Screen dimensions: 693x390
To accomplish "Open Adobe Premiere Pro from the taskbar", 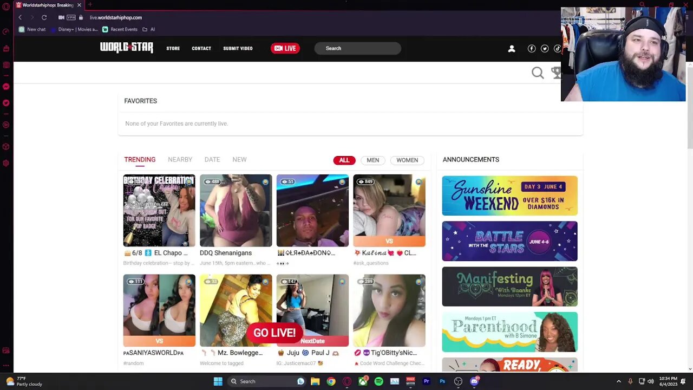I will [426, 381].
